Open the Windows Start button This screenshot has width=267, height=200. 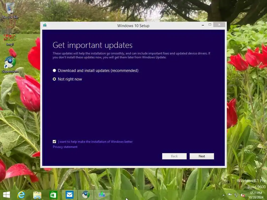point(7,195)
